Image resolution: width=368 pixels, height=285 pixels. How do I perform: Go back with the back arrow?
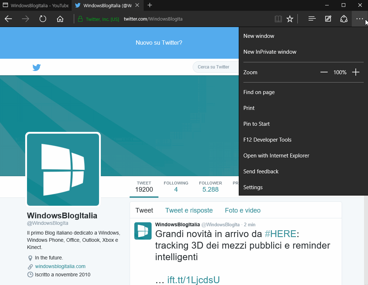click(x=8, y=19)
